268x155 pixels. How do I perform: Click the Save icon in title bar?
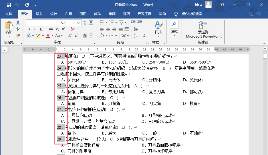pos(9,5)
